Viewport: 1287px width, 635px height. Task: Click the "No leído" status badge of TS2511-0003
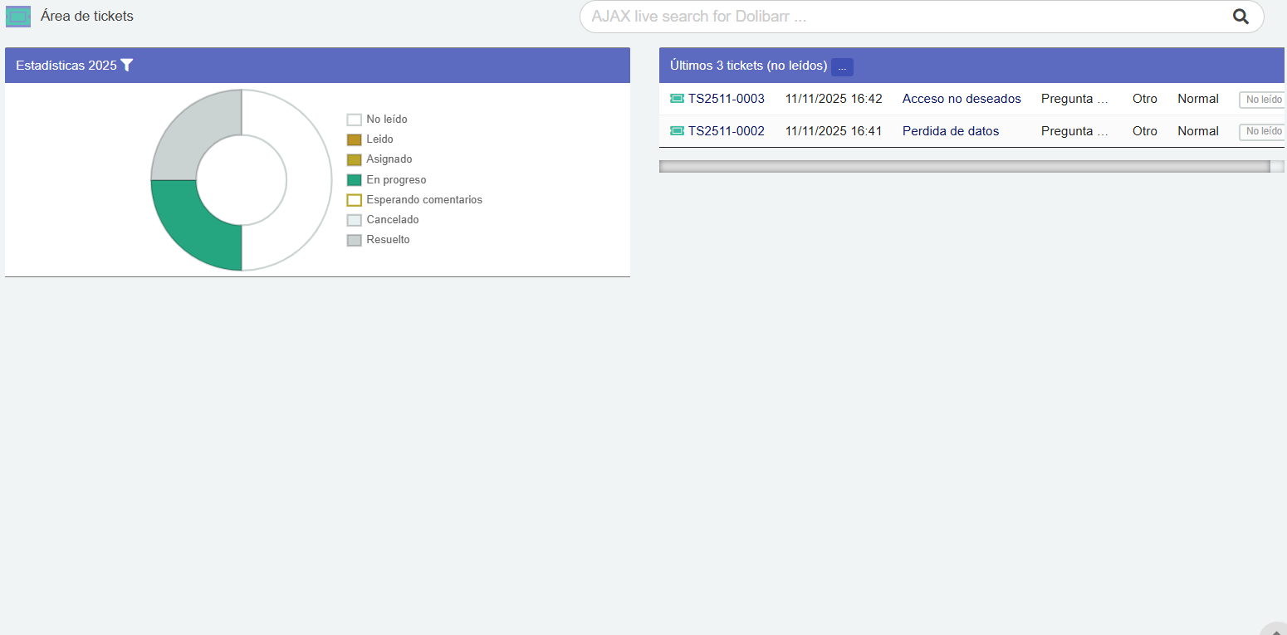point(1261,100)
